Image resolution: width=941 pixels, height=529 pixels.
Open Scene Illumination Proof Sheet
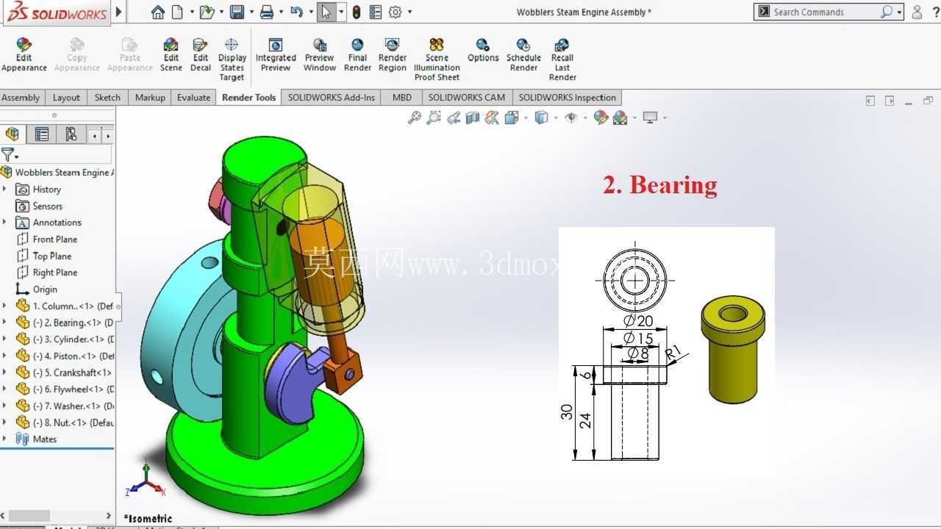point(437,60)
